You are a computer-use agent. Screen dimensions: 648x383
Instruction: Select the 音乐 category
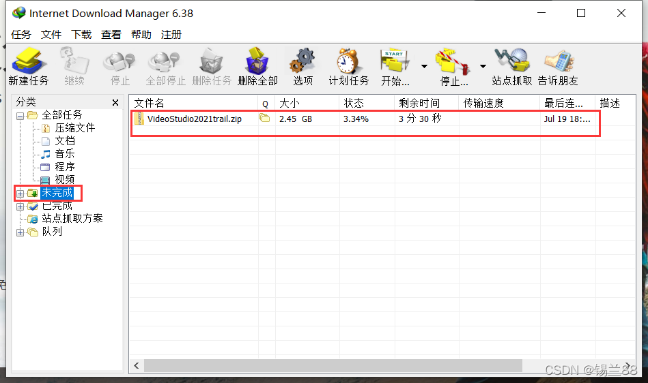pos(65,154)
